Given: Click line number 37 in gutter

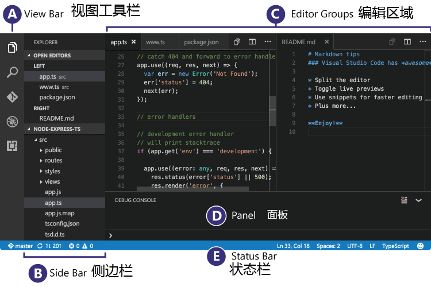Looking at the screenshot, I should (x=121, y=151).
